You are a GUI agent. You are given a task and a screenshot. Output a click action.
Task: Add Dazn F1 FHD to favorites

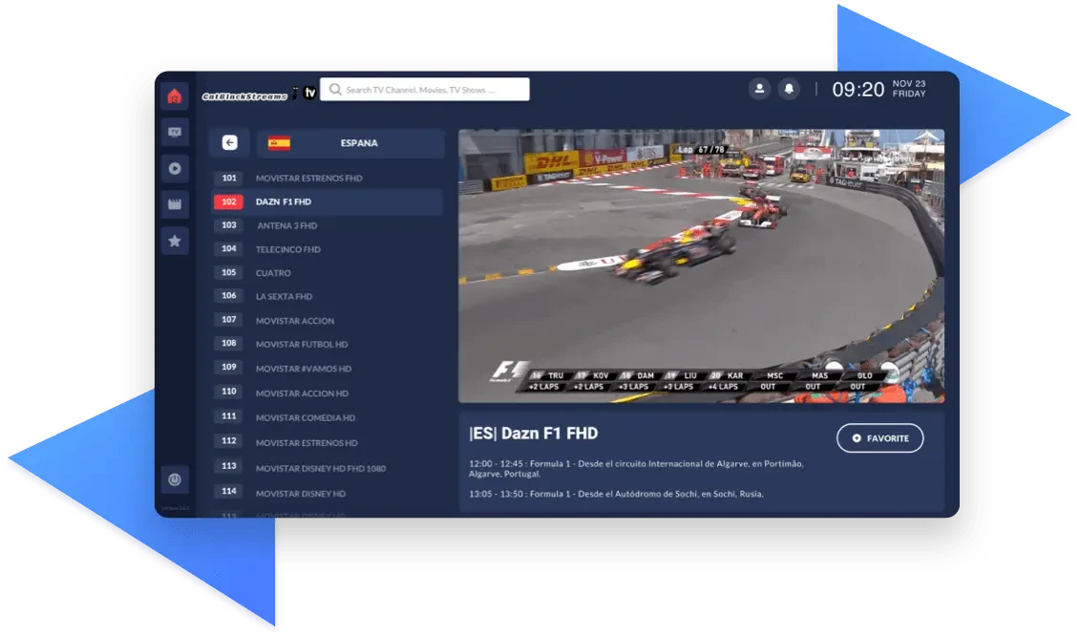[879, 437]
